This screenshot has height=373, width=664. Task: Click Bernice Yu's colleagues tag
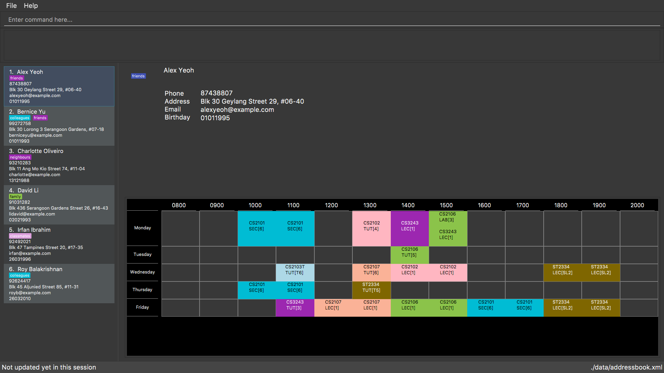tap(20, 118)
